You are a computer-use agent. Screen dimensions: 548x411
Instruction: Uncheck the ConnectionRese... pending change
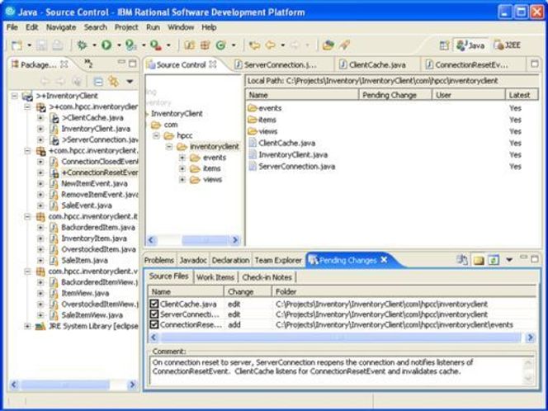point(154,324)
